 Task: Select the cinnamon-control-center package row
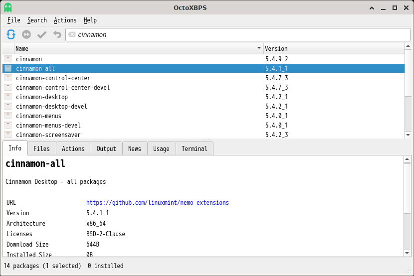point(204,78)
